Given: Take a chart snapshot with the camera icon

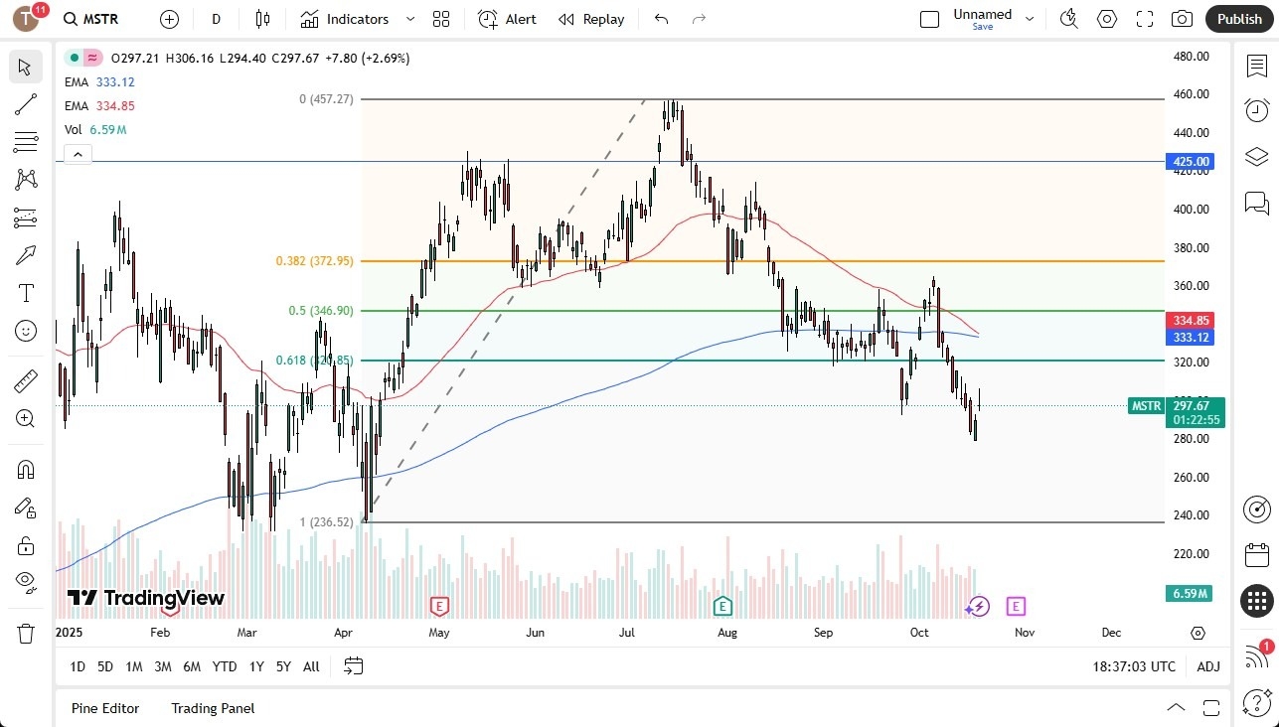Looking at the screenshot, I should 1182,18.
